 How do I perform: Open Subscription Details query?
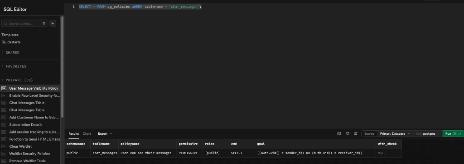30,124
